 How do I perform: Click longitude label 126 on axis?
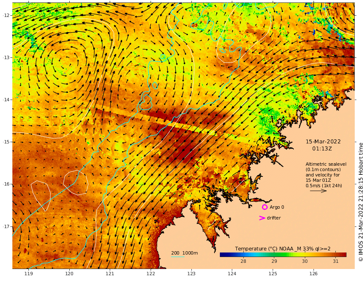(313, 274)
